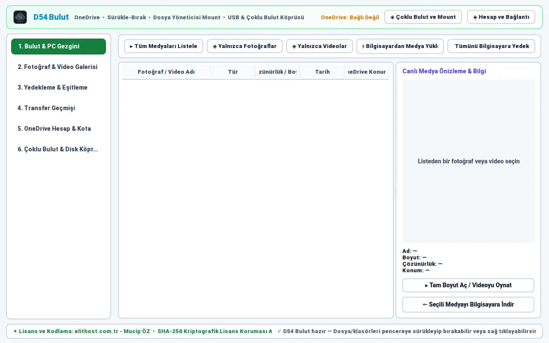Open the Bulut & PC Gezgini section
Viewport: 549px width, 343px height.
pos(58,46)
